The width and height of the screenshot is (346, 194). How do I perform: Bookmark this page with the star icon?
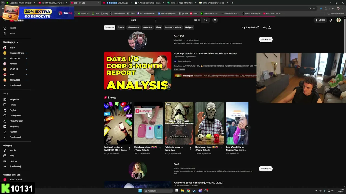tap(314, 8)
